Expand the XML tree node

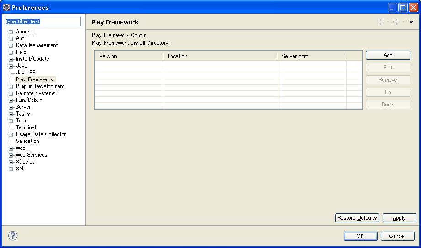[x=11, y=169]
